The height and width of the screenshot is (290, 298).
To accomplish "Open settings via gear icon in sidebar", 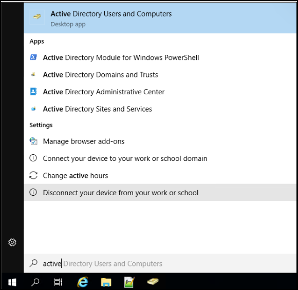I will coord(12,242).
